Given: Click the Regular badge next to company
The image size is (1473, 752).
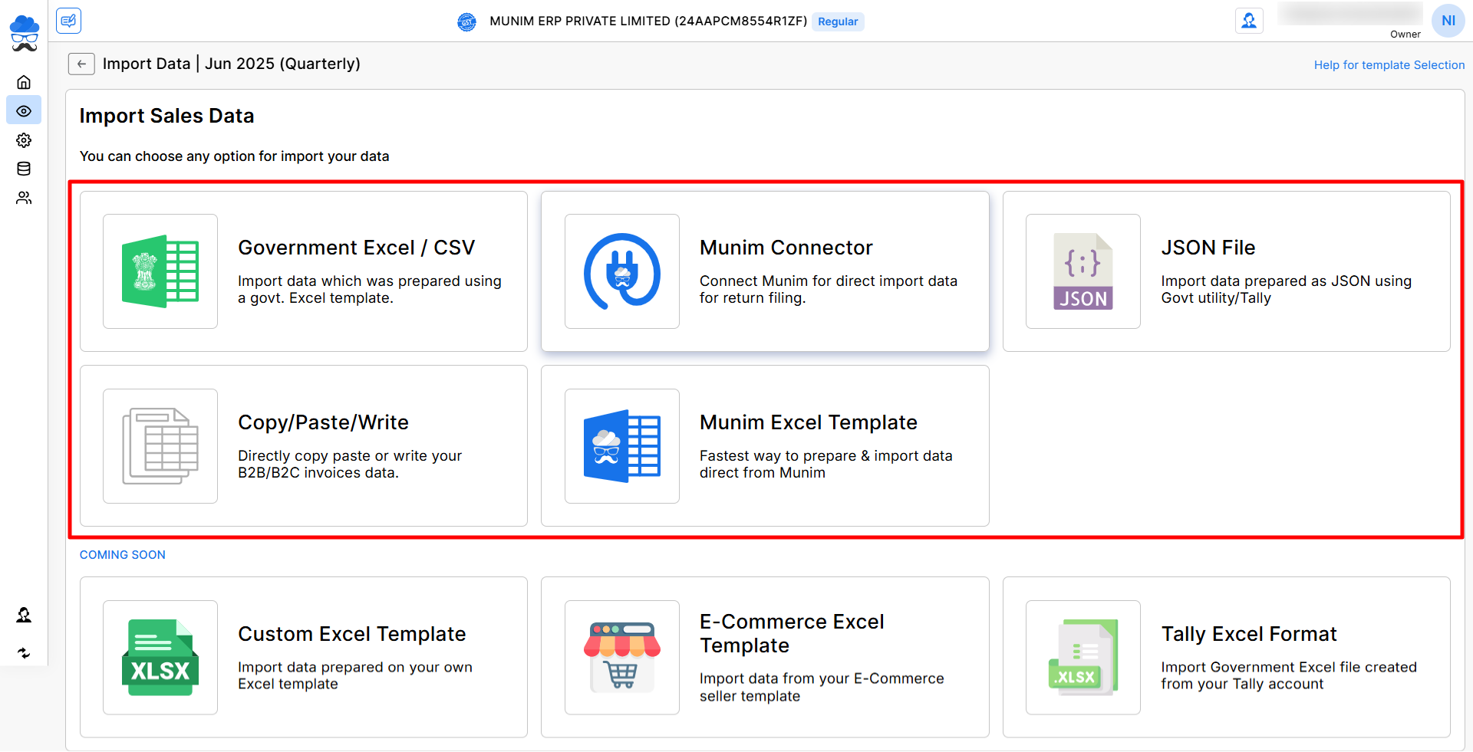Looking at the screenshot, I should 838,21.
